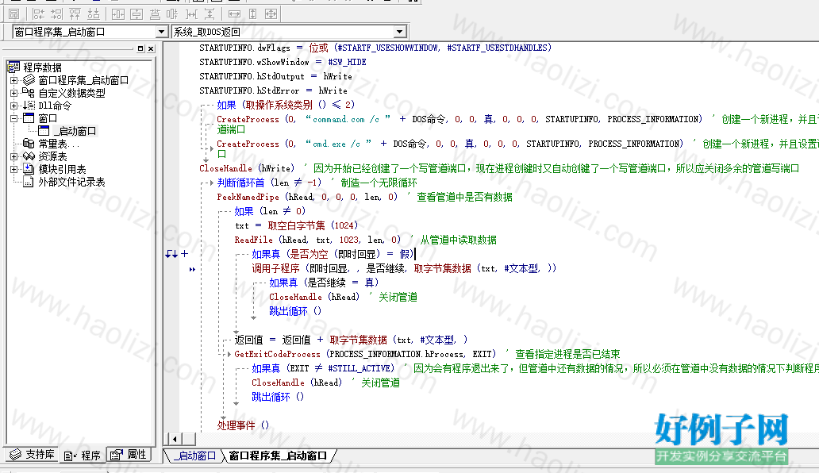Click the line STARTUPINFO.hStdOutput = hWrite

click(x=275, y=76)
